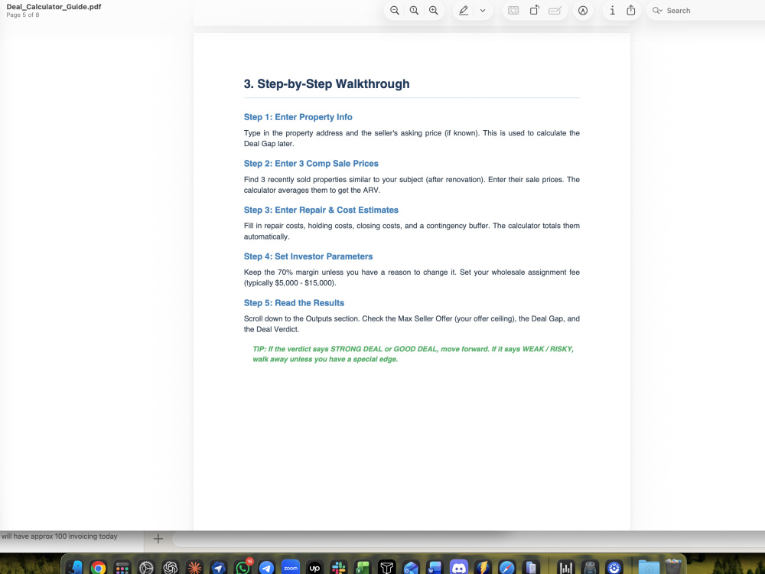Share the PDF via share icon
This screenshot has width=765, height=574.
(631, 10)
